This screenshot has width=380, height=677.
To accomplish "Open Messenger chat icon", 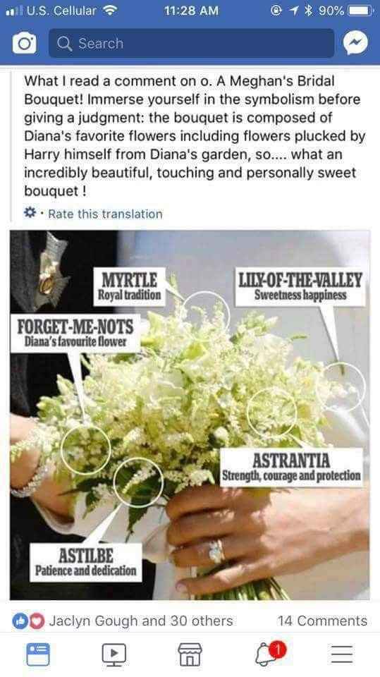I will click(x=356, y=43).
